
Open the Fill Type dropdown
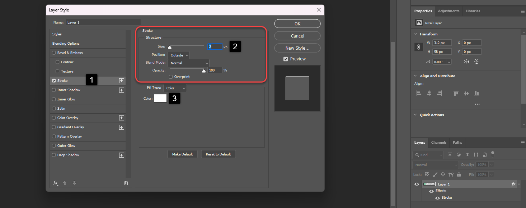[x=175, y=88]
